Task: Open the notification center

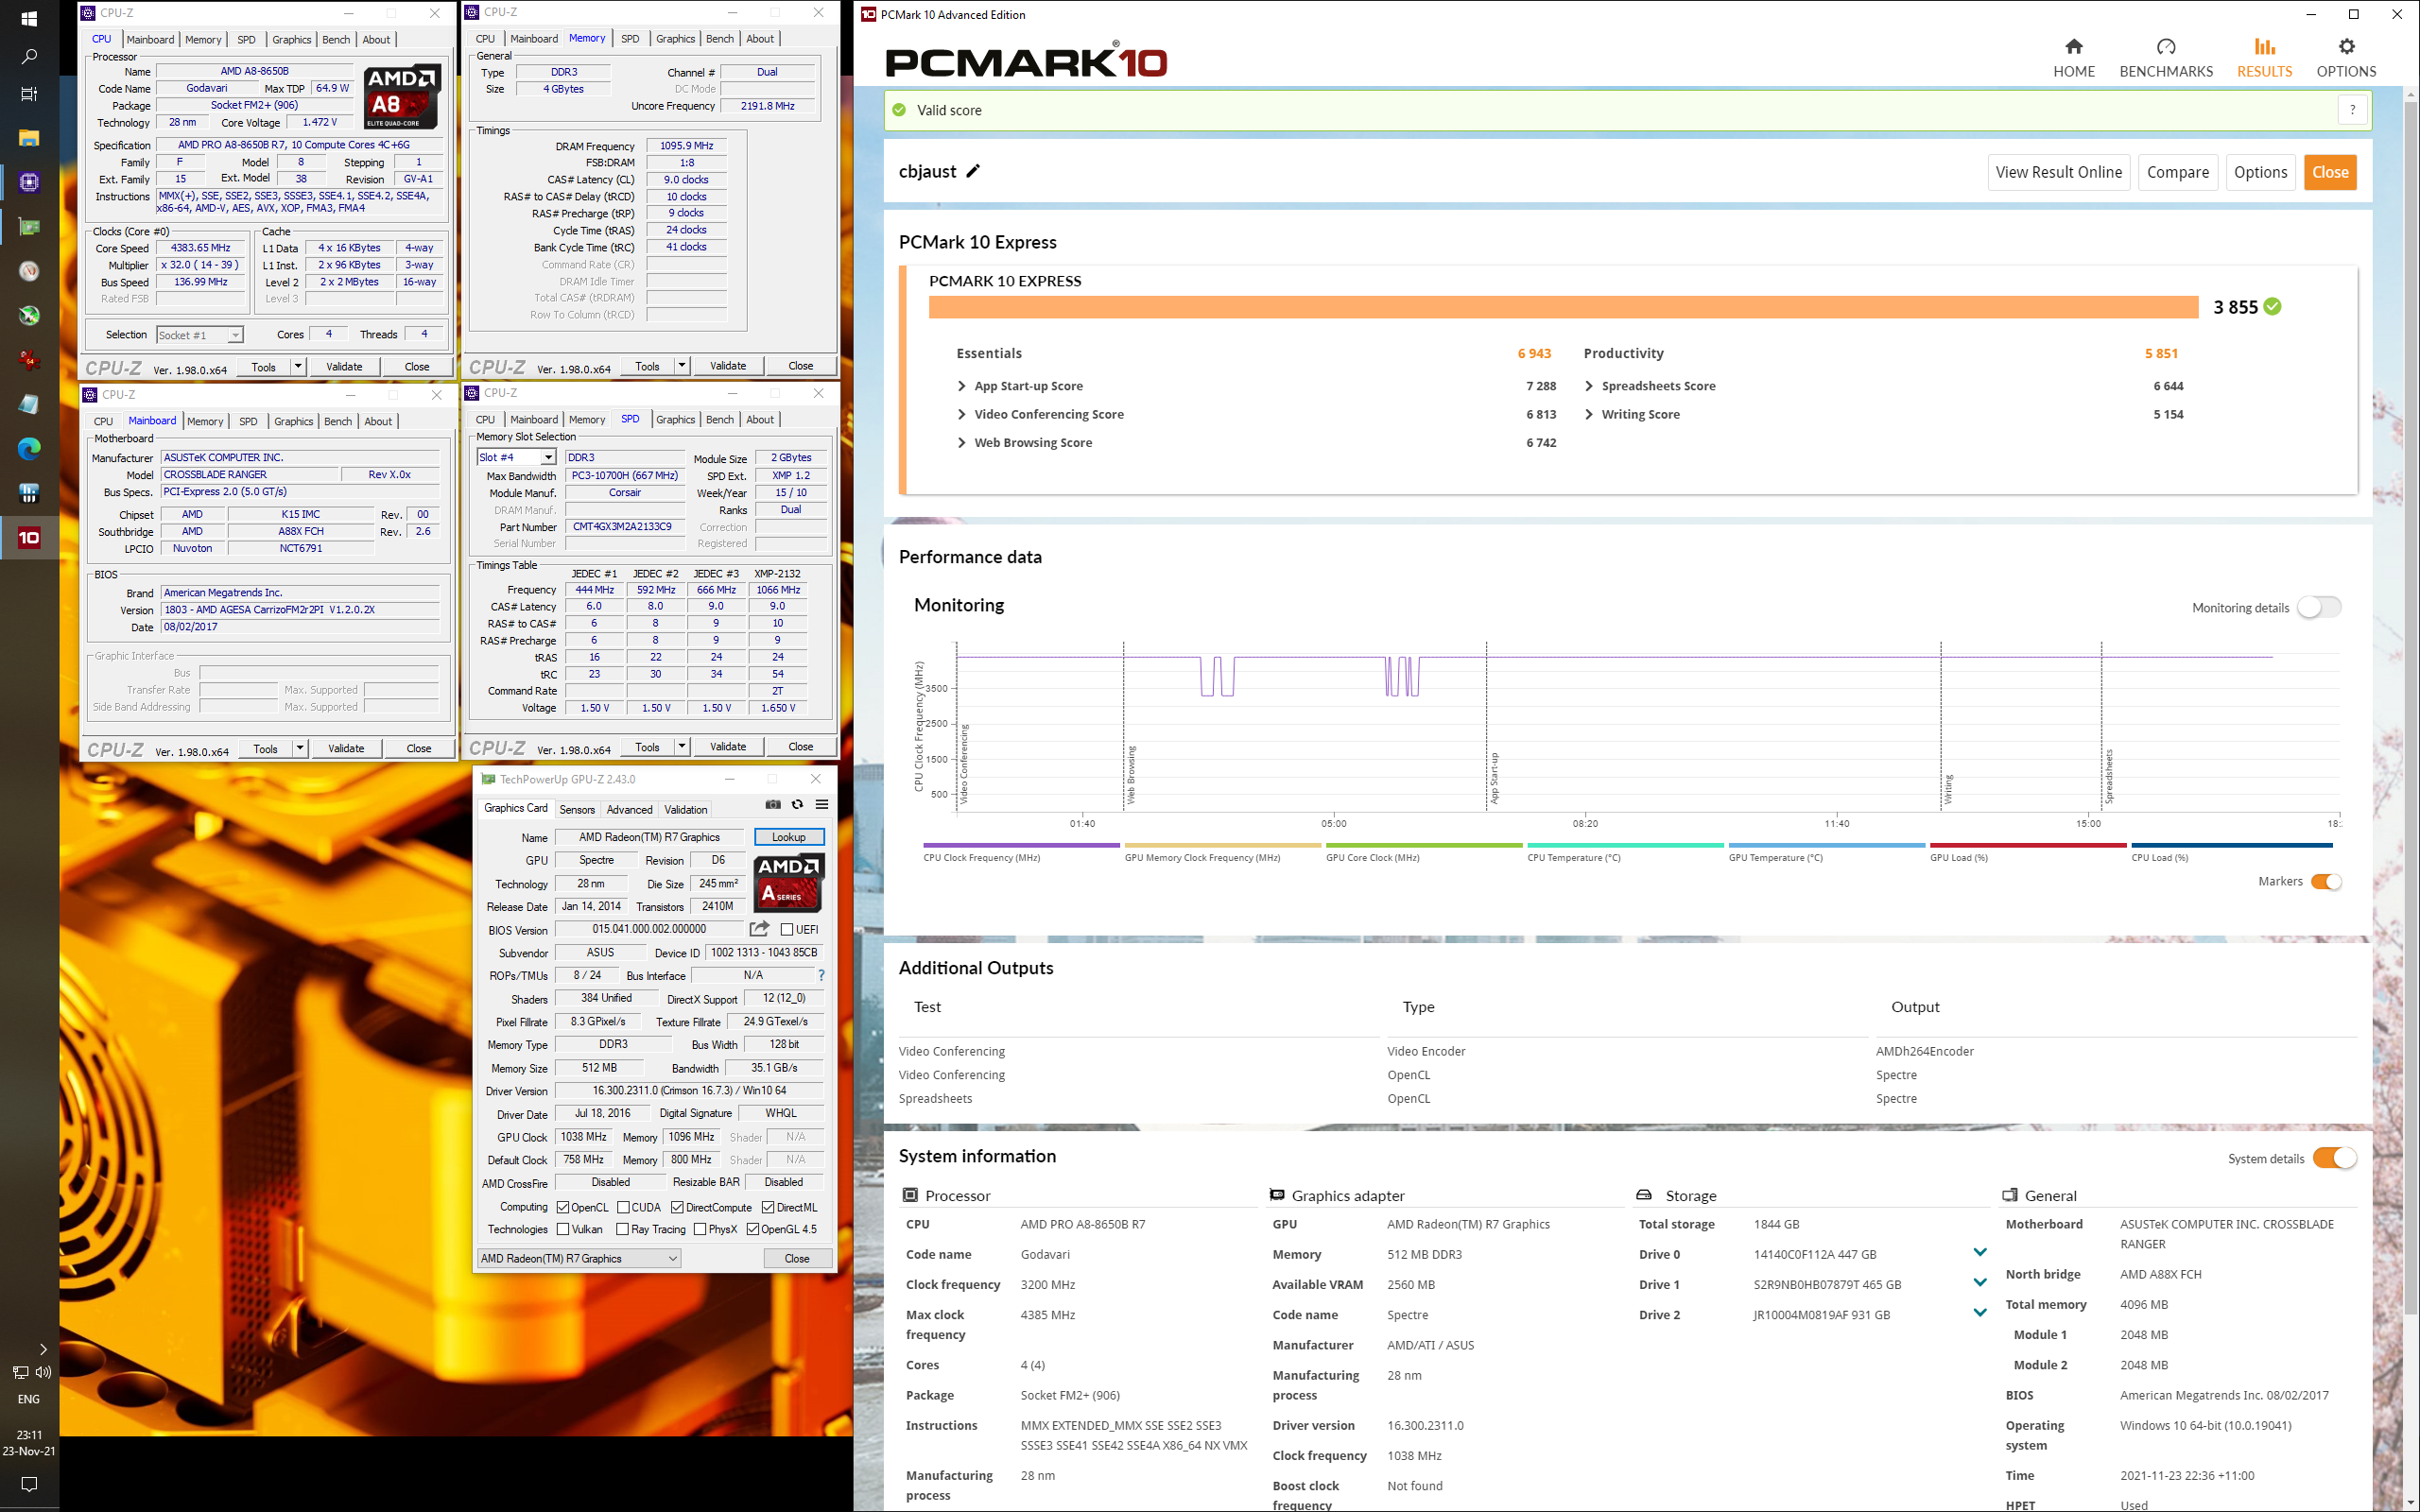Action: click(x=29, y=1484)
